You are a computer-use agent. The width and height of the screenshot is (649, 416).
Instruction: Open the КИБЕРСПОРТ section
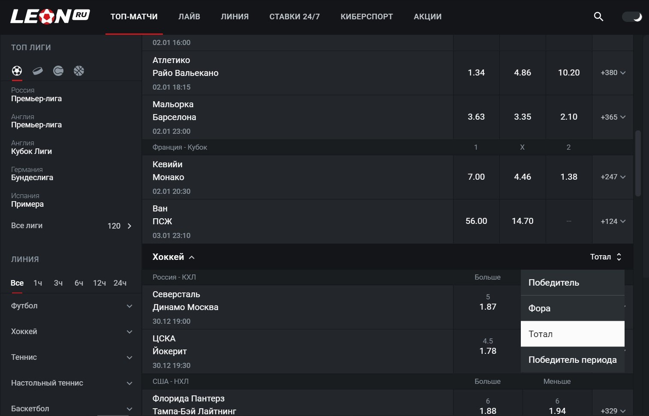click(x=367, y=17)
